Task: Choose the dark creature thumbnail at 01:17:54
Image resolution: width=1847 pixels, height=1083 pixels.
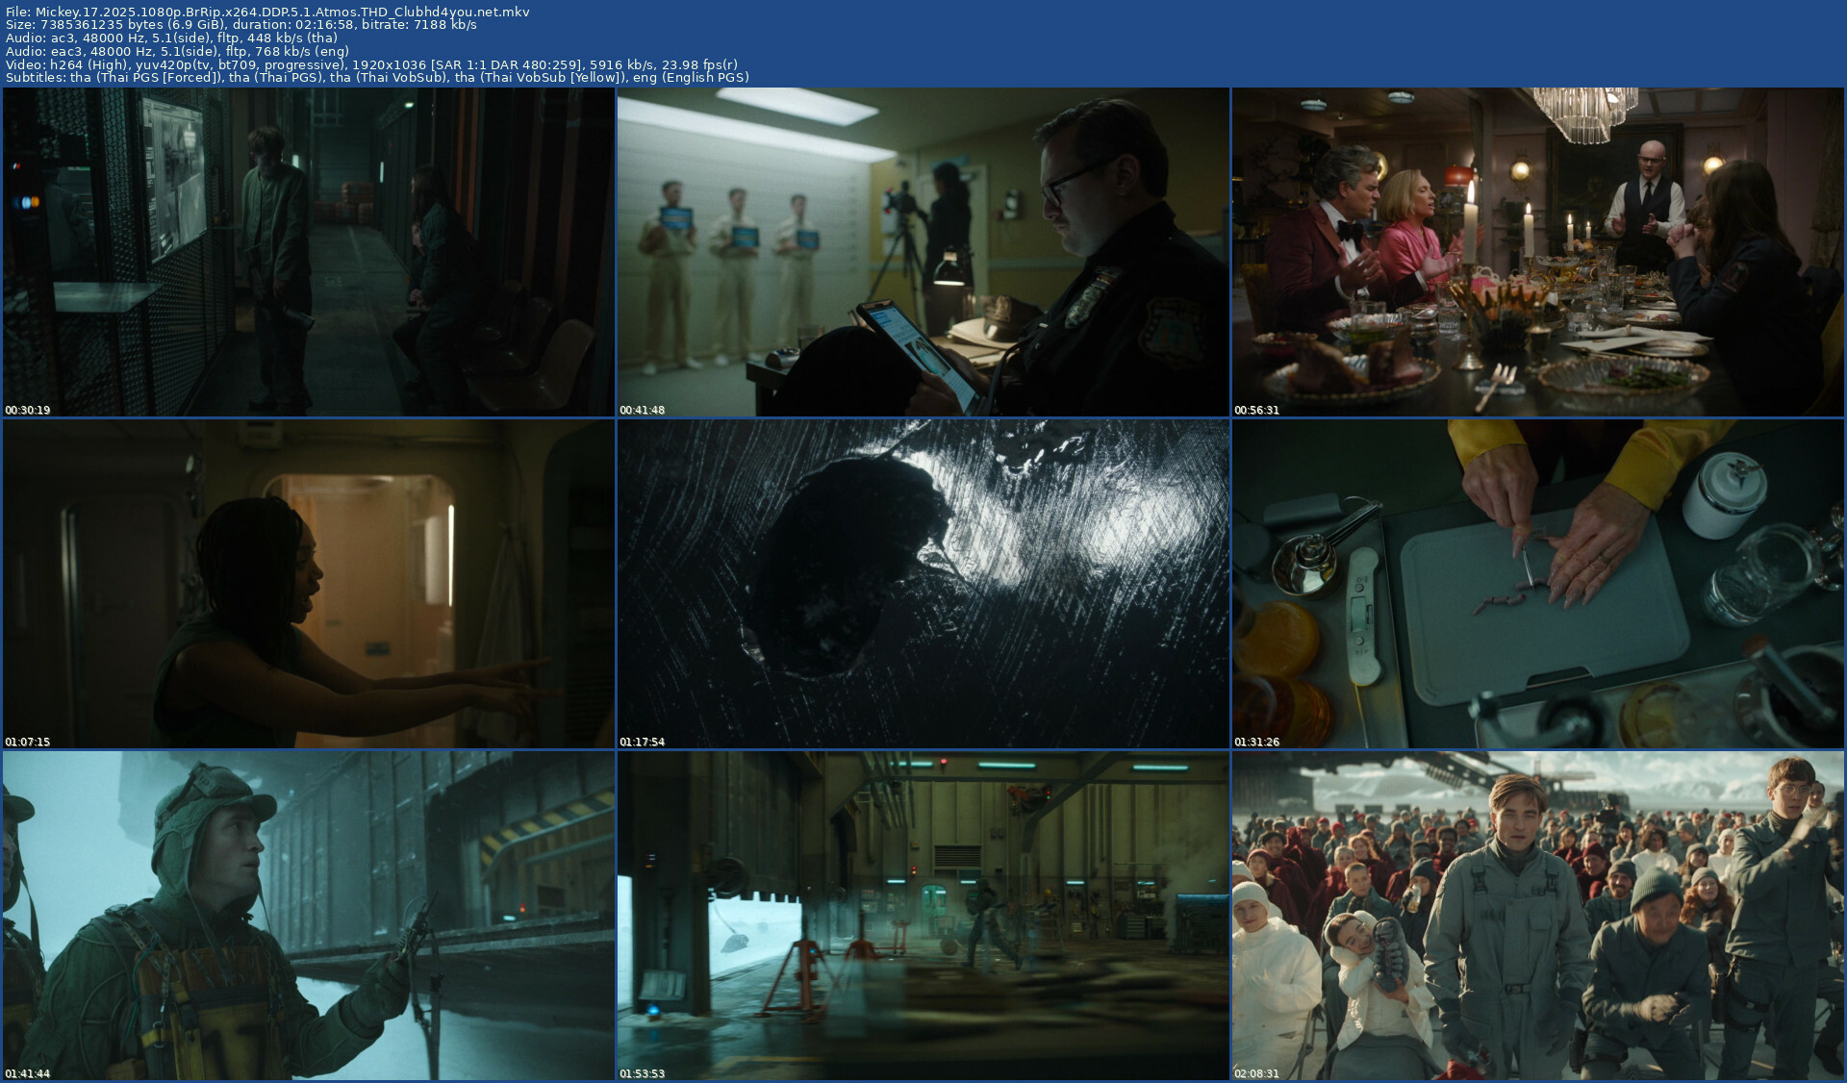Action: (923, 584)
